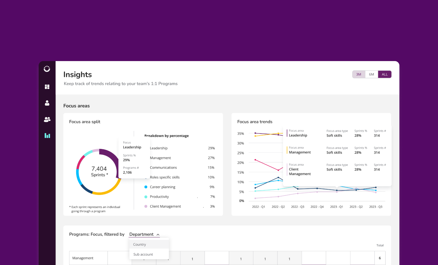Click the Productivity label
Screen dimensions: 438x265
[x=159, y=197]
